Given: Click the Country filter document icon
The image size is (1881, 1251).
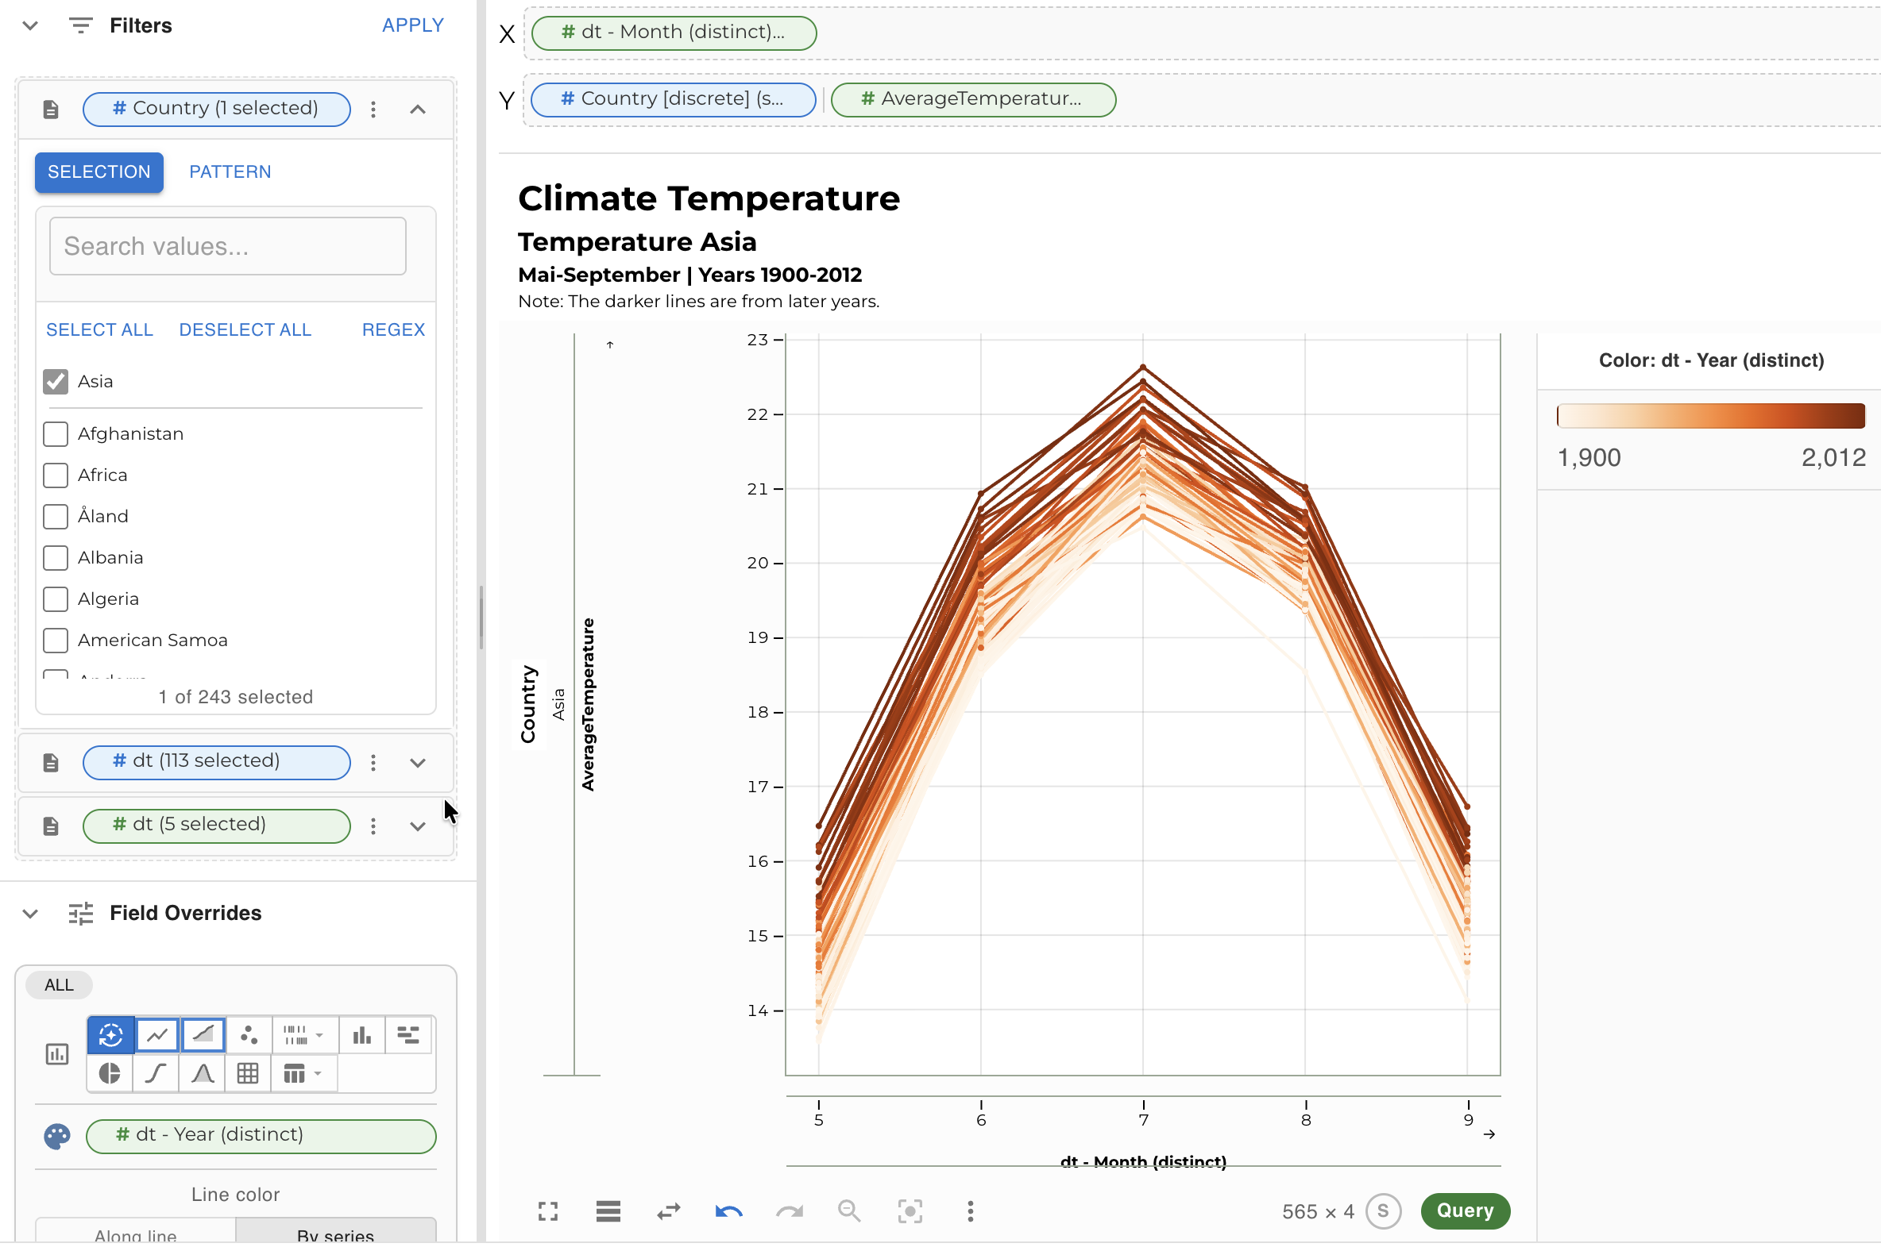Looking at the screenshot, I should (x=51, y=110).
